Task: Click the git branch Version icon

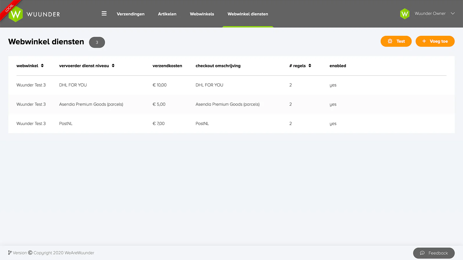Action: [x=10, y=253]
